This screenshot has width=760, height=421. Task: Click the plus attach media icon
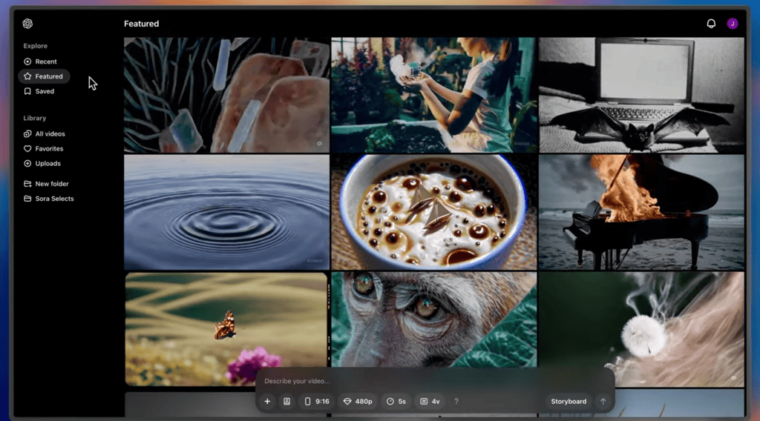pyautogui.click(x=267, y=402)
